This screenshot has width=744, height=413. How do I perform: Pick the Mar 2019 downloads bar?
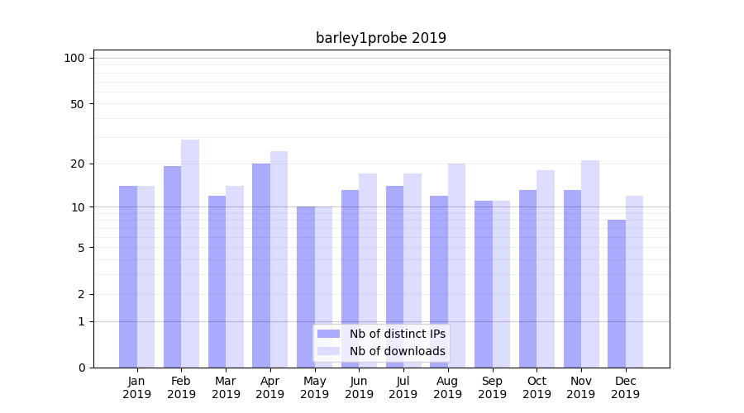click(x=235, y=277)
